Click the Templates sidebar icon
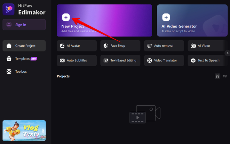Screen dimensions: 230x144 click(x=9, y=59)
